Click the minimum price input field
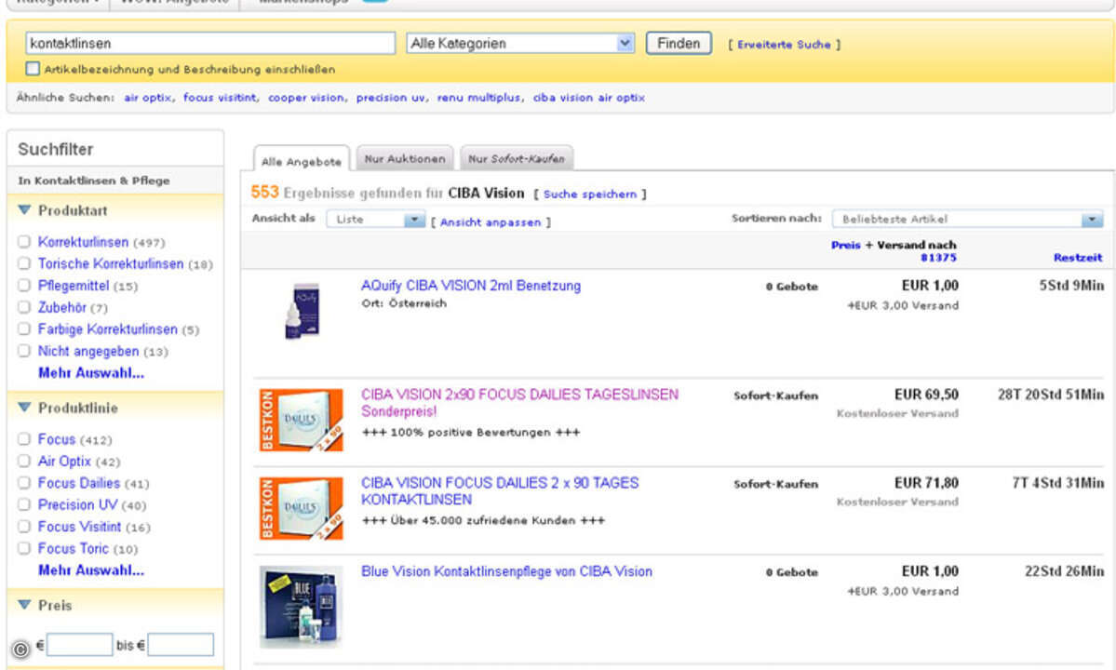This screenshot has height=670, width=1116. (80, 644)
